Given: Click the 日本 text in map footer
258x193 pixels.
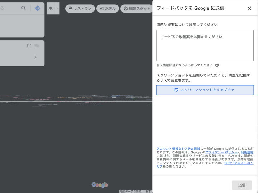Looking at the screenshot, I should tap(148, 191).
